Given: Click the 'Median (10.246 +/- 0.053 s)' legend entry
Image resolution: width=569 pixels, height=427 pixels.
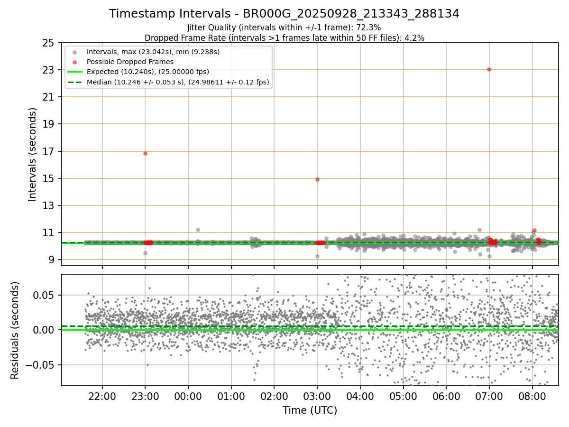Looking at the screenshot, I should (x=178, y=82).
